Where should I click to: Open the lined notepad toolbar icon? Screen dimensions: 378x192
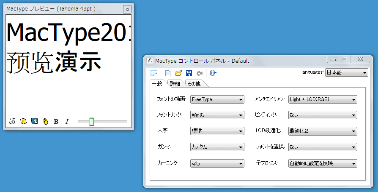click(x=153, y=73)
